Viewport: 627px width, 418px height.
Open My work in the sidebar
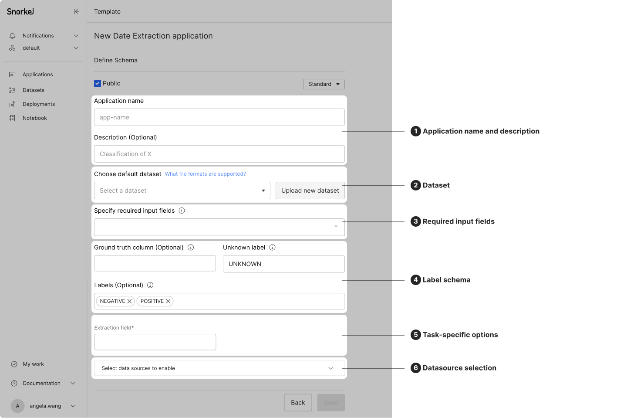point(34,364)
